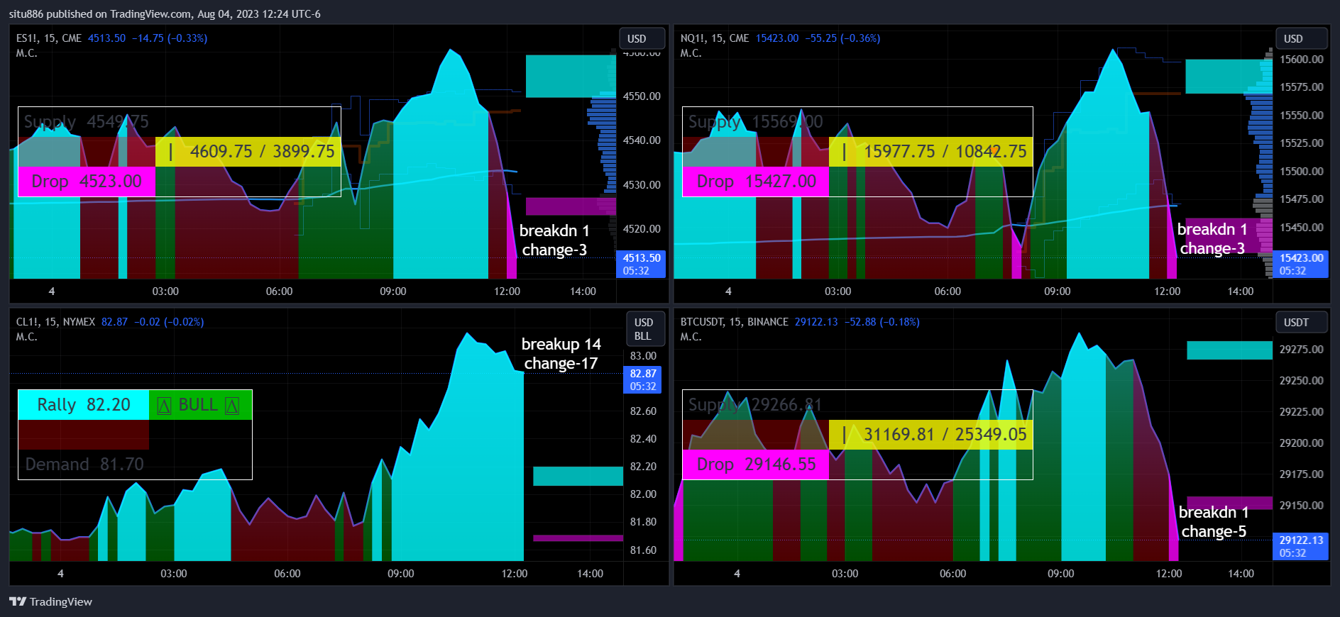Click the breakdn 1 change-3 label on ES1!
1340x617 pixels.
(x=554, y=240)
